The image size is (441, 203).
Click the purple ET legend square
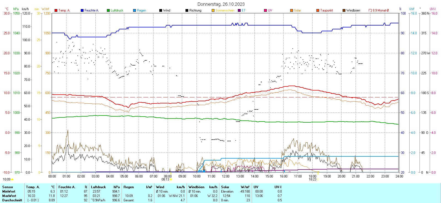coord(239,10)
